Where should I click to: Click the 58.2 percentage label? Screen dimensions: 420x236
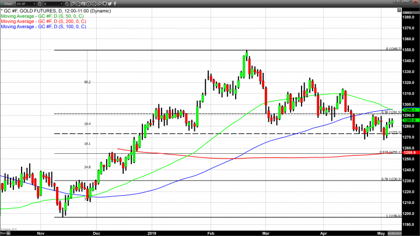(87, 82)
